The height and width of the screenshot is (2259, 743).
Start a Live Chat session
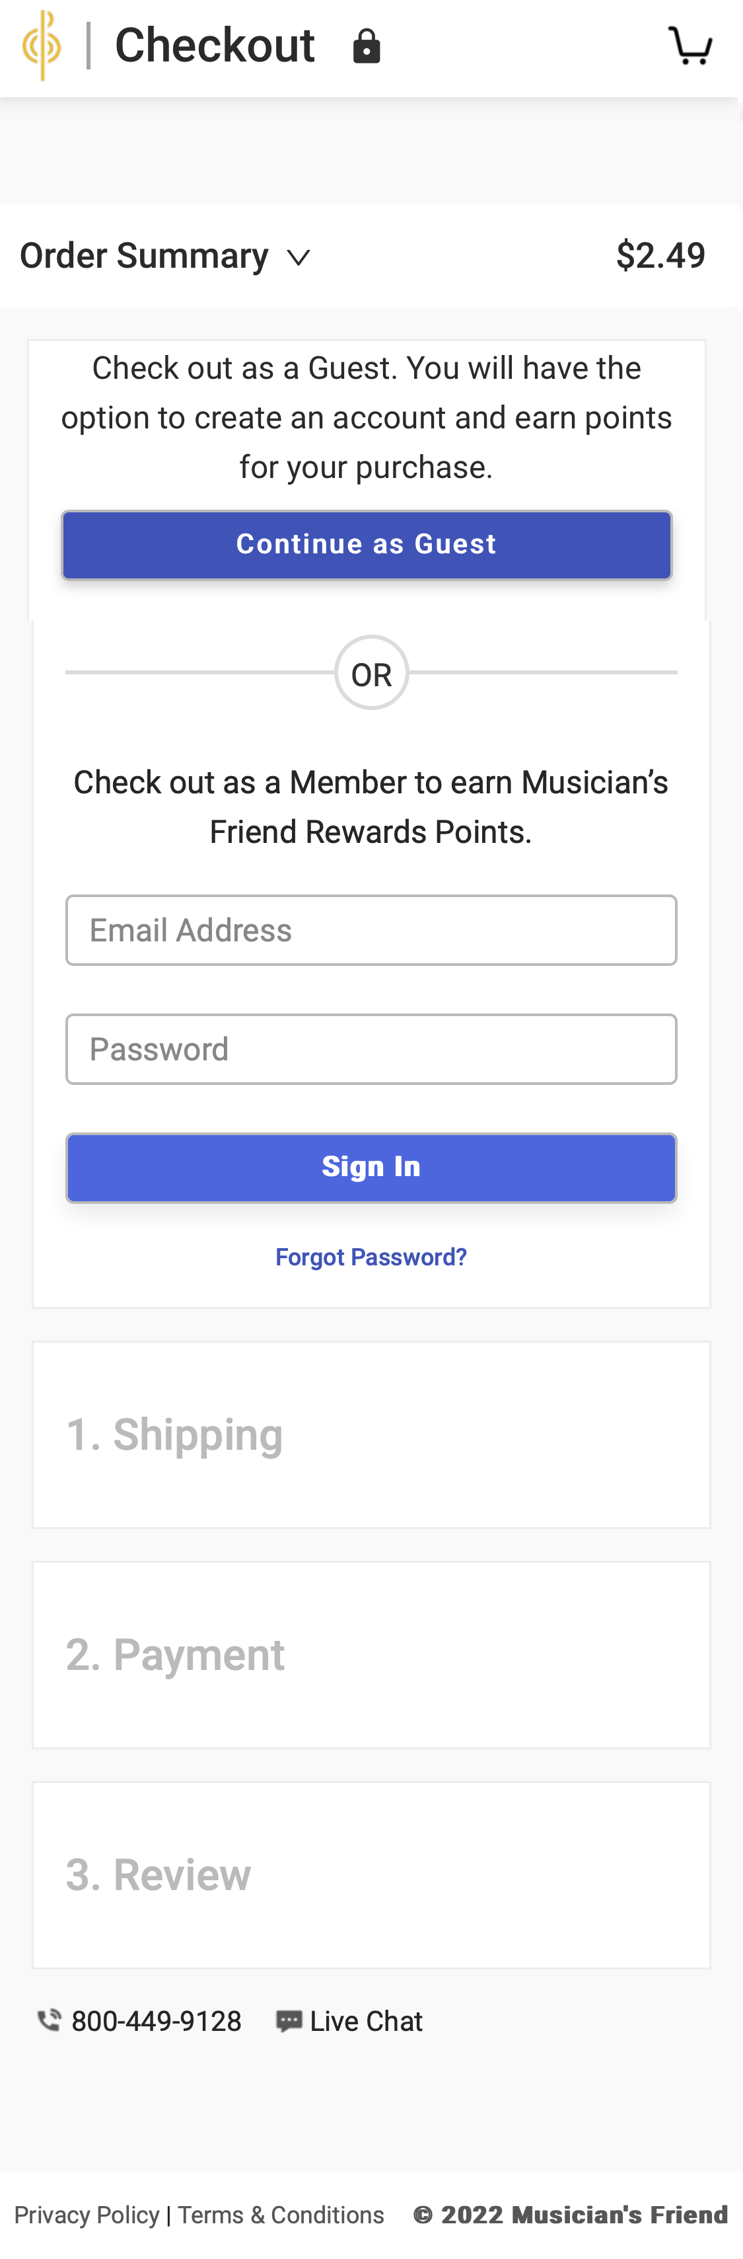click(x=367, y=2020)
